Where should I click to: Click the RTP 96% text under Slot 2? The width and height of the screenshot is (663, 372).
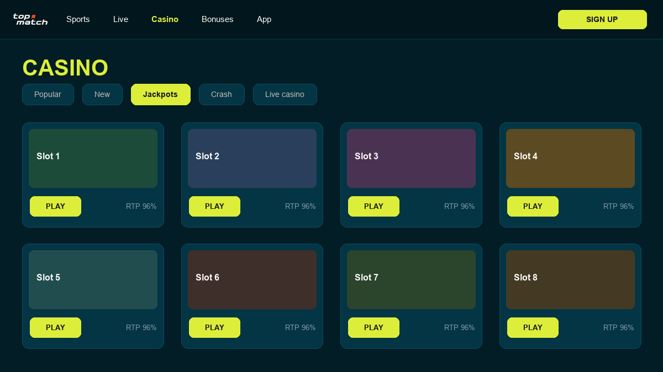tap(300, 206)
